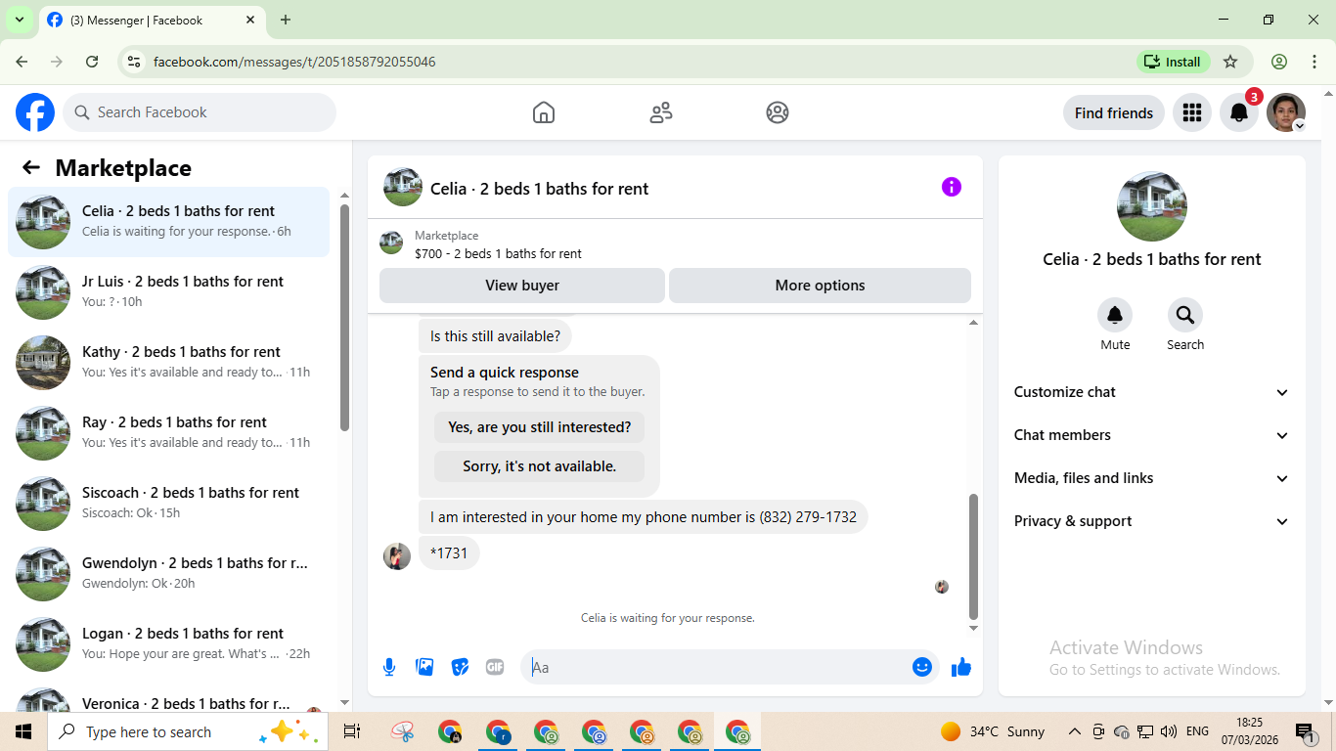Viewport: 1336px width, 751px height.
Task: Open Ray conversation
Action: coord(169,433)
